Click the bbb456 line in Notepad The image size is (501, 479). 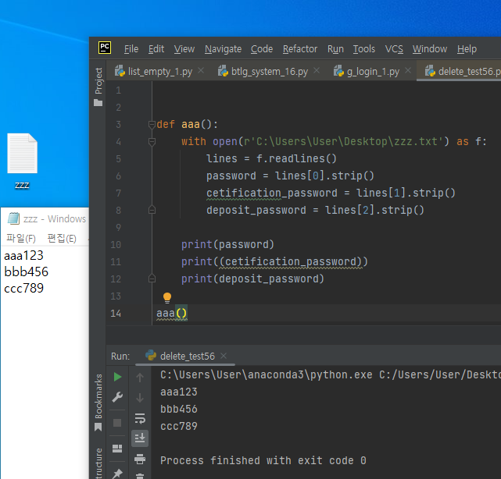coord(27,271)
